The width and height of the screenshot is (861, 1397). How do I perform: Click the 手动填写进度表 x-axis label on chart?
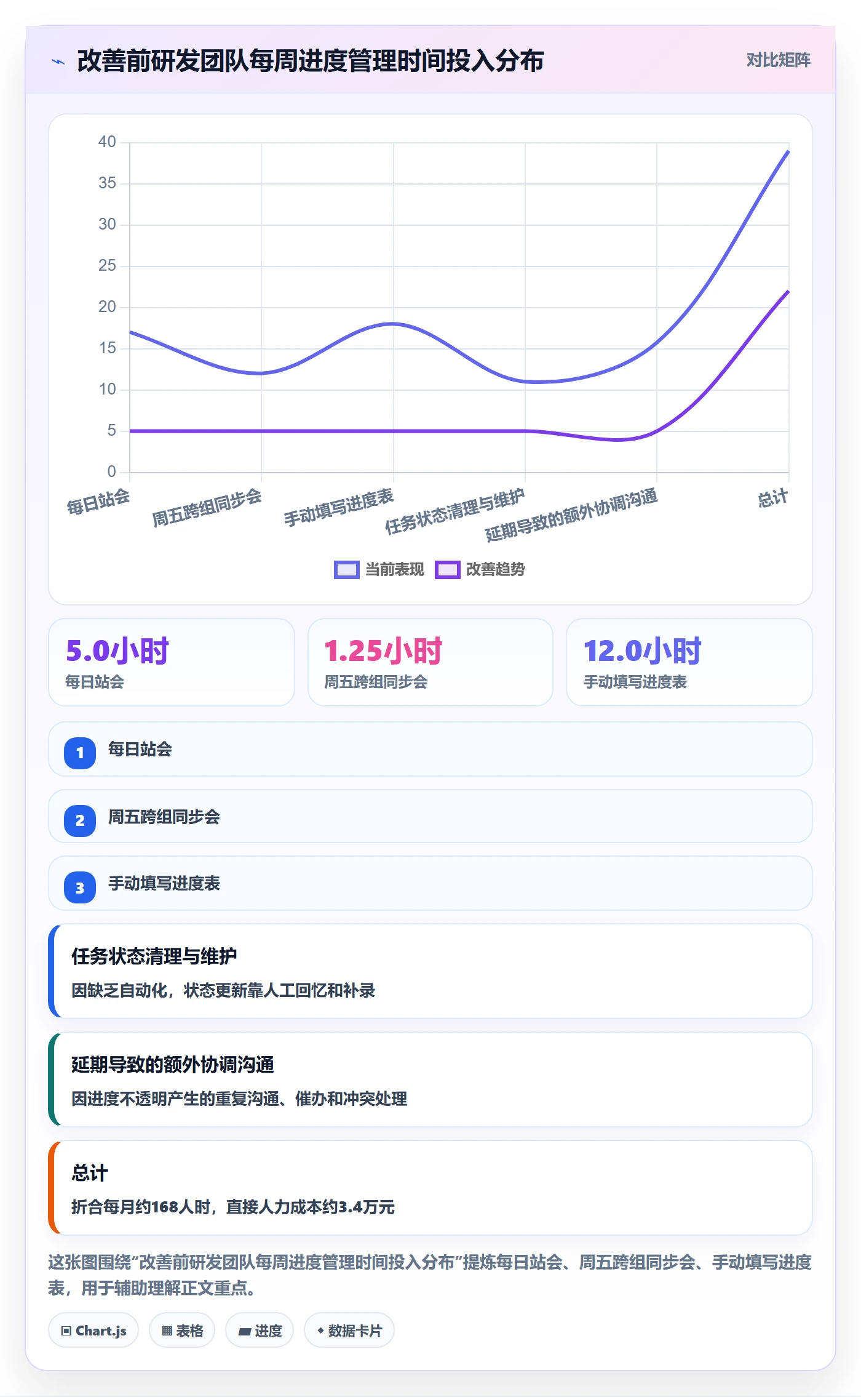[x=339, y=507]
